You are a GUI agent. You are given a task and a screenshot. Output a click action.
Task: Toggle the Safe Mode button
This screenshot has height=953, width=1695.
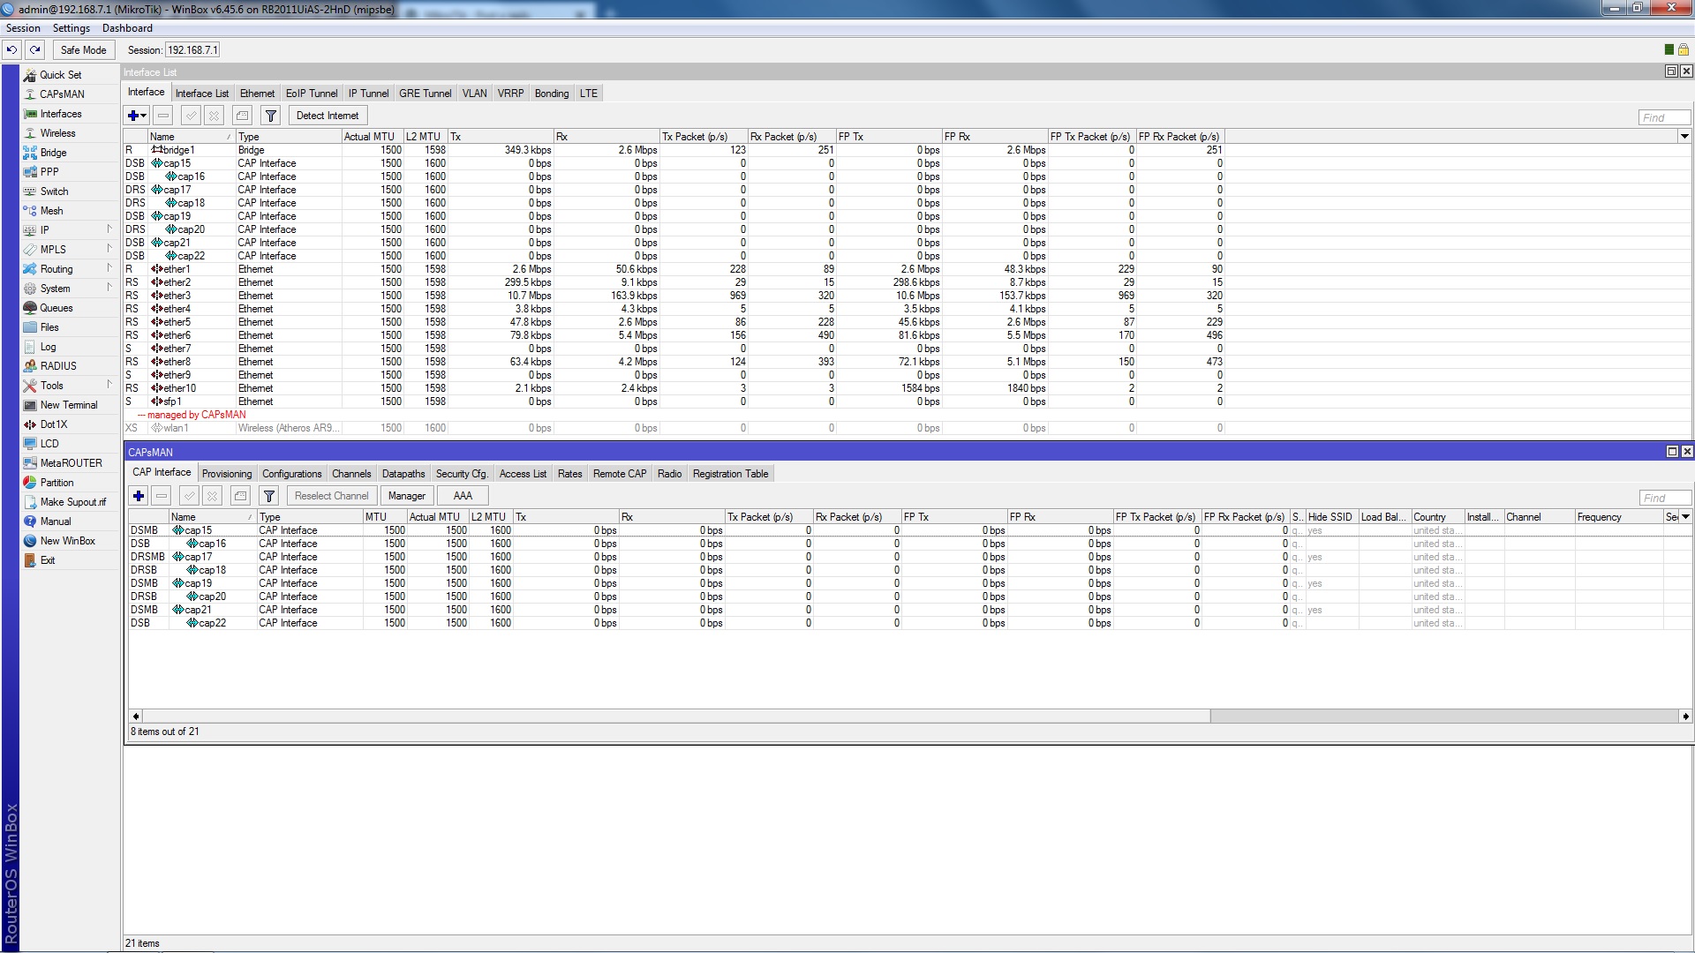[x=83, y=50]
